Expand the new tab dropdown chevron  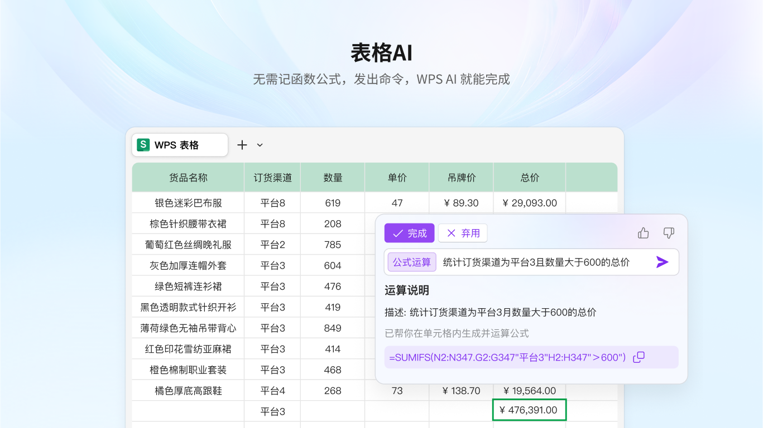[x=260, y=145]
